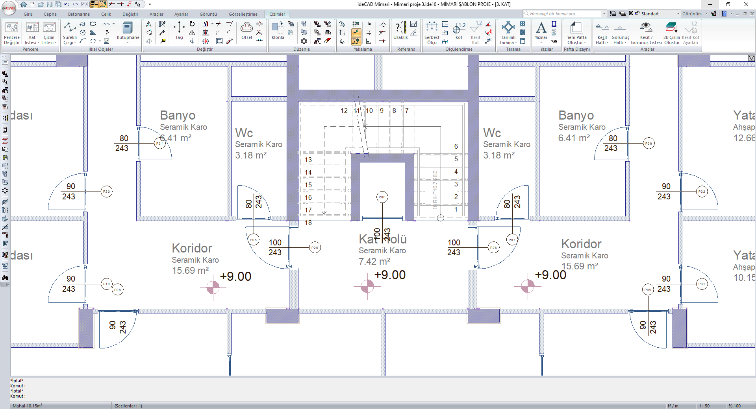Select the Taşı move tool
Viewport: 756px width, 409px height.
179,31
